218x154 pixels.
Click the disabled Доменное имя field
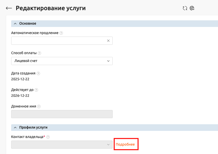tap(62, 114)
